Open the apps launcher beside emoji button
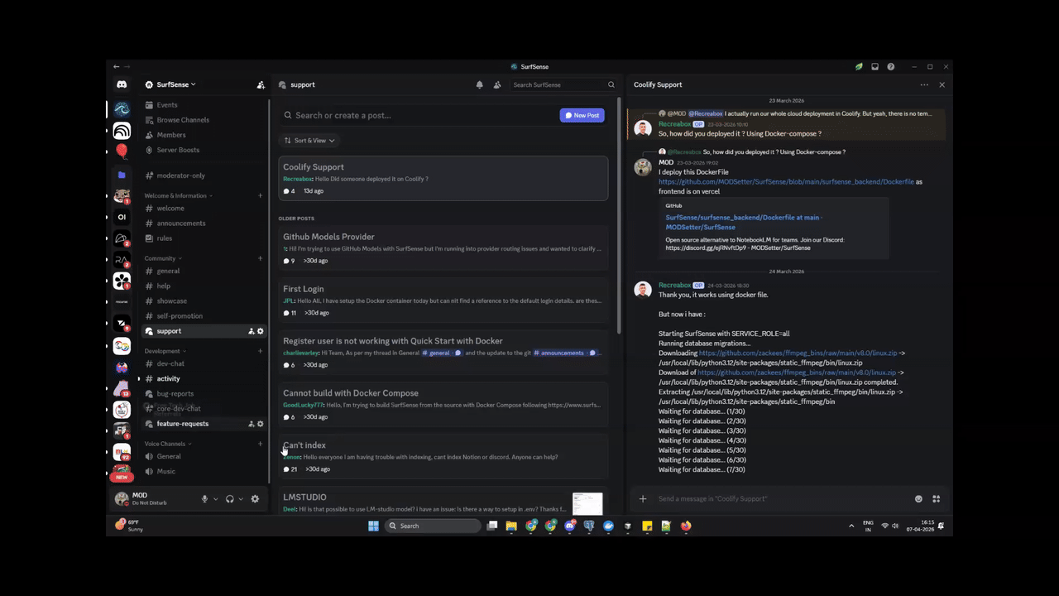This screenshot has width=1059, height=596. pyautogui.click(x=937, y=499)
